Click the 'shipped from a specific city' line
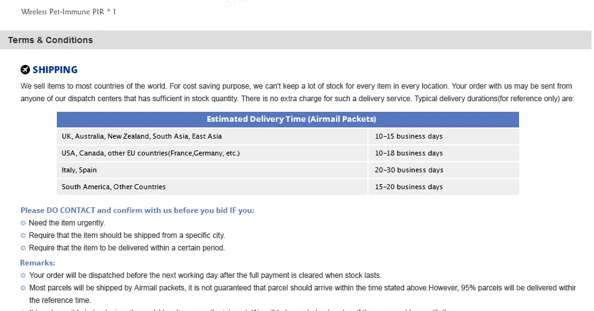The image size is (594, 311). [x=127, y=235]
